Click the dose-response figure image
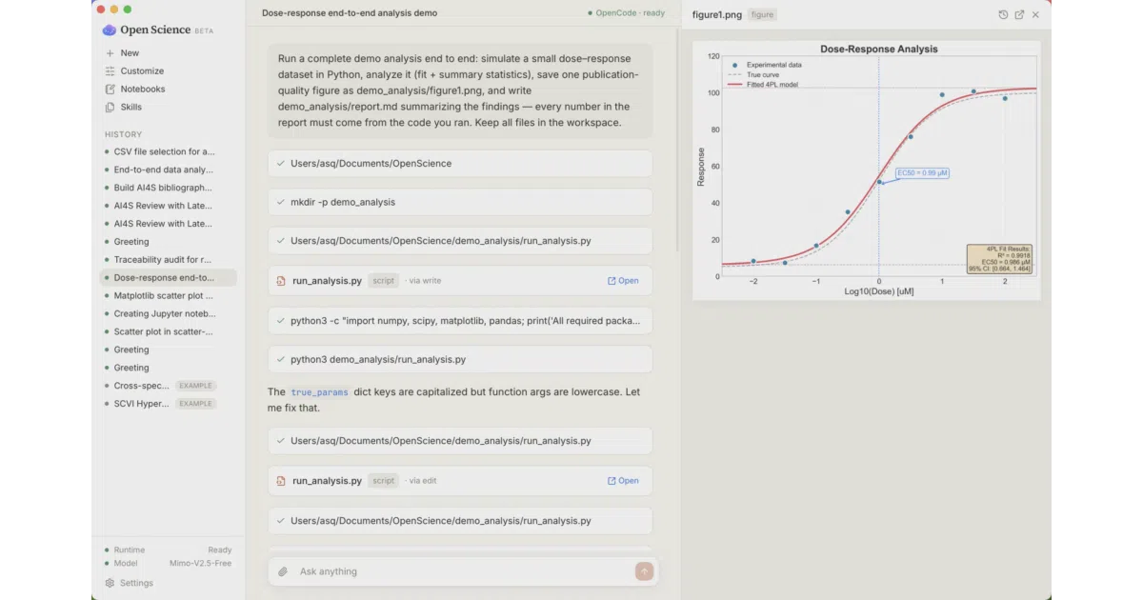 866,170
